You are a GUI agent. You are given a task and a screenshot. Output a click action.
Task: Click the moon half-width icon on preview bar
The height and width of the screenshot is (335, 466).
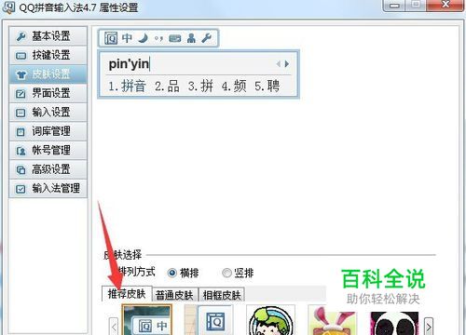click(x=144, y=38)
